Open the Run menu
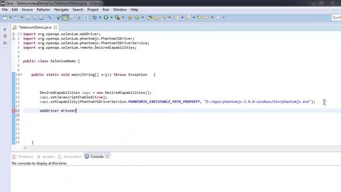The image size is (341, 192). coord(105,10)
